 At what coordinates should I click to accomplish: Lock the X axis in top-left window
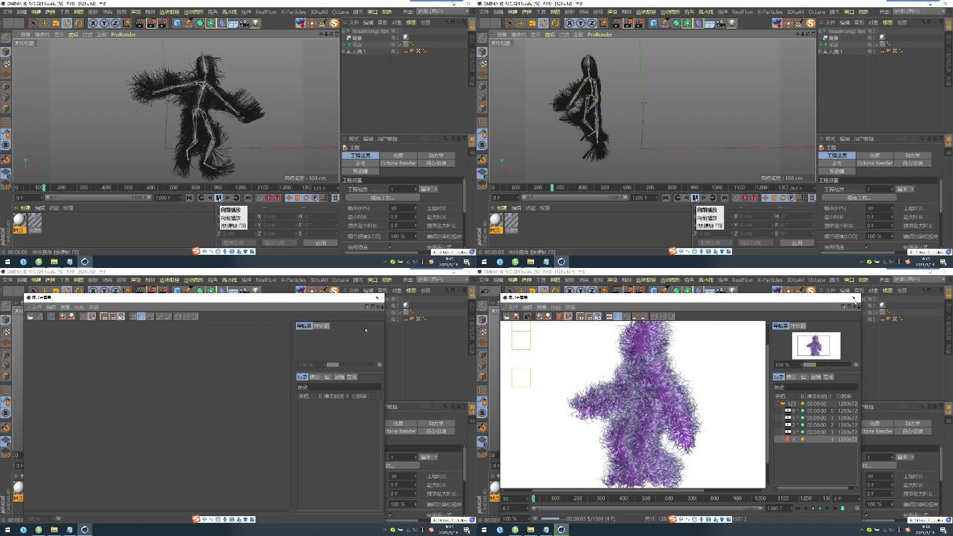(x=93, y=23)
